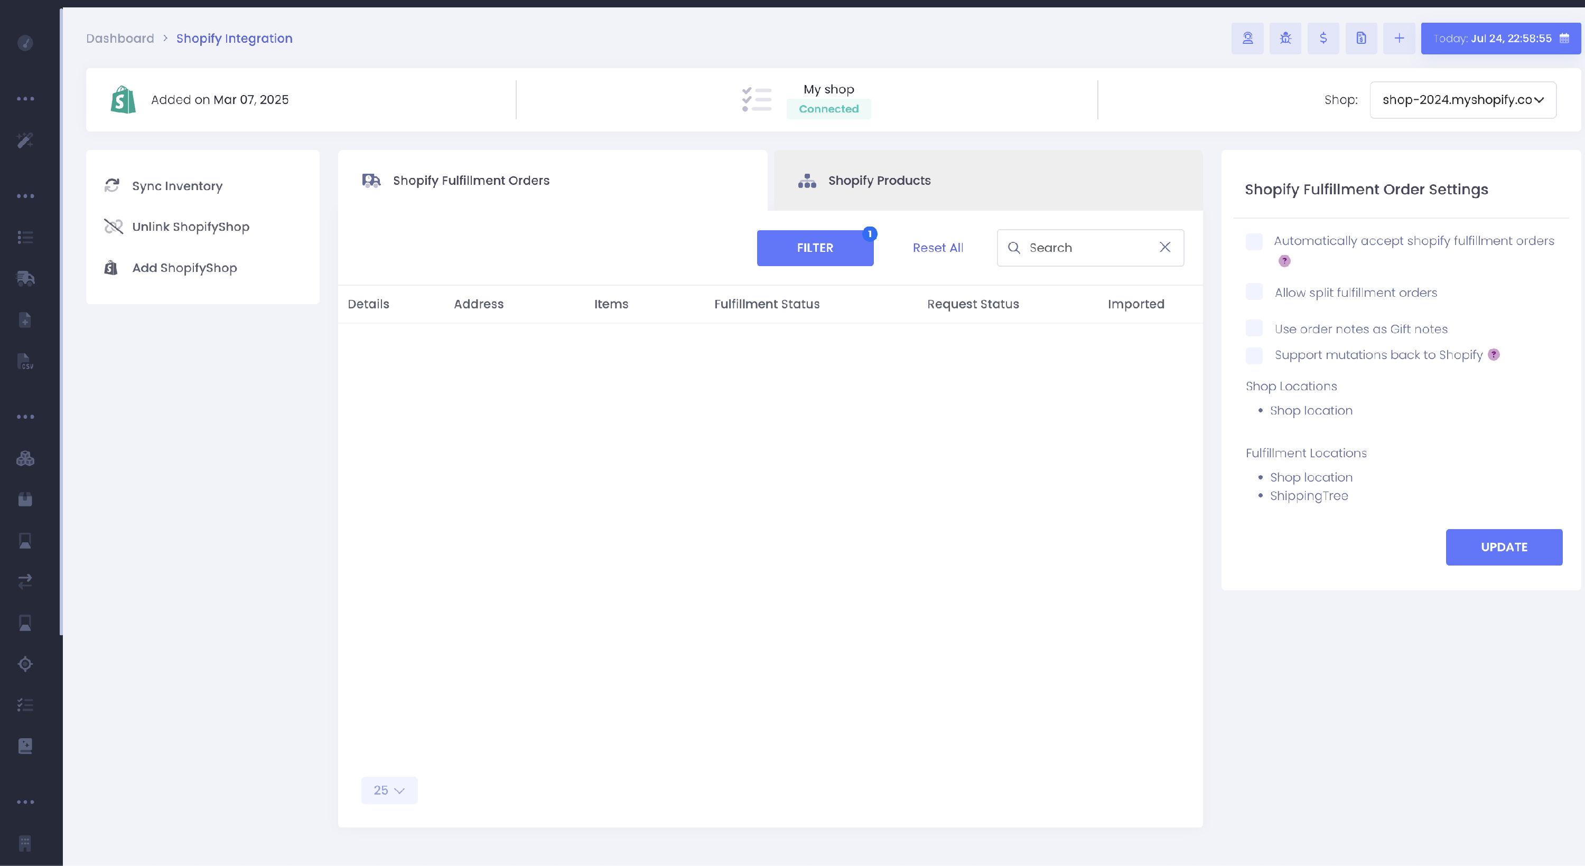Screen dimensions: 1585x866
Task: Open the stacked cubes sidebar icon
Action: [25, 458]
